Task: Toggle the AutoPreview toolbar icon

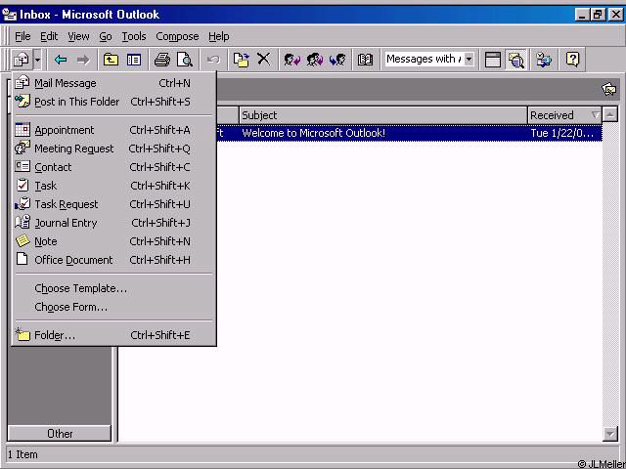Action: (515, 61)
